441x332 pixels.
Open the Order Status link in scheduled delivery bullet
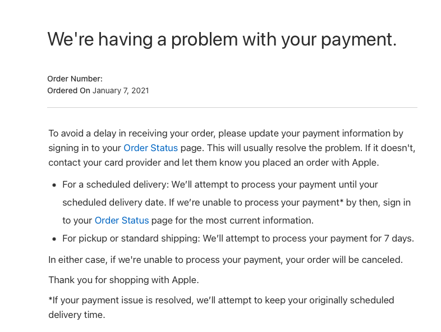tap(122, 220)
